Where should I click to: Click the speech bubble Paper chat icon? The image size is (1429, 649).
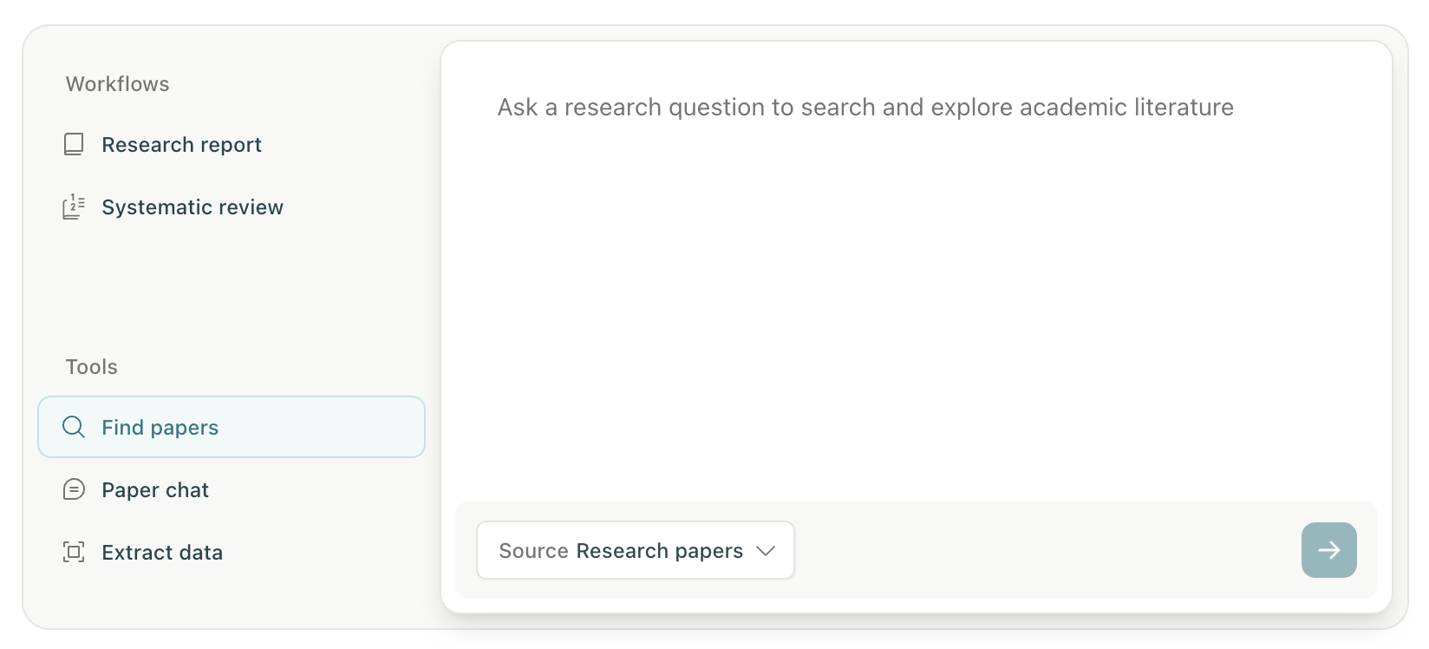[x=74, y=490]
